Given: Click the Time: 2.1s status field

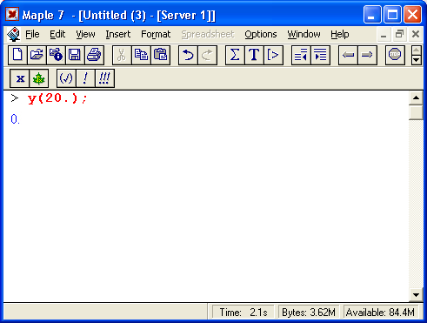Looking at the screenshot, I should [243, 313].
